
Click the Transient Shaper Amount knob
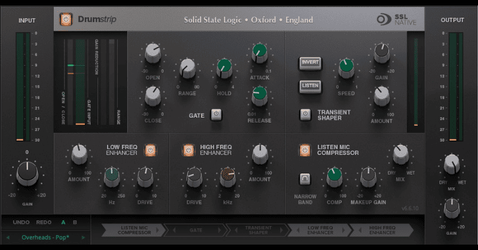pyautogui.click(x=382, y=96)
